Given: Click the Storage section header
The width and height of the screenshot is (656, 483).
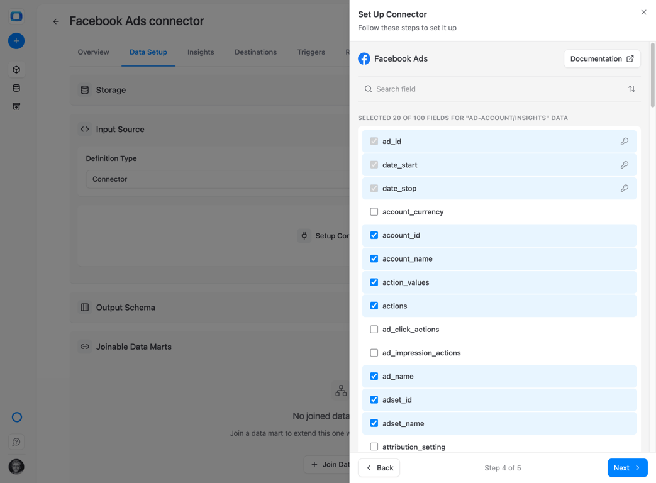Looking at the screenshot, I should point(209,90).
